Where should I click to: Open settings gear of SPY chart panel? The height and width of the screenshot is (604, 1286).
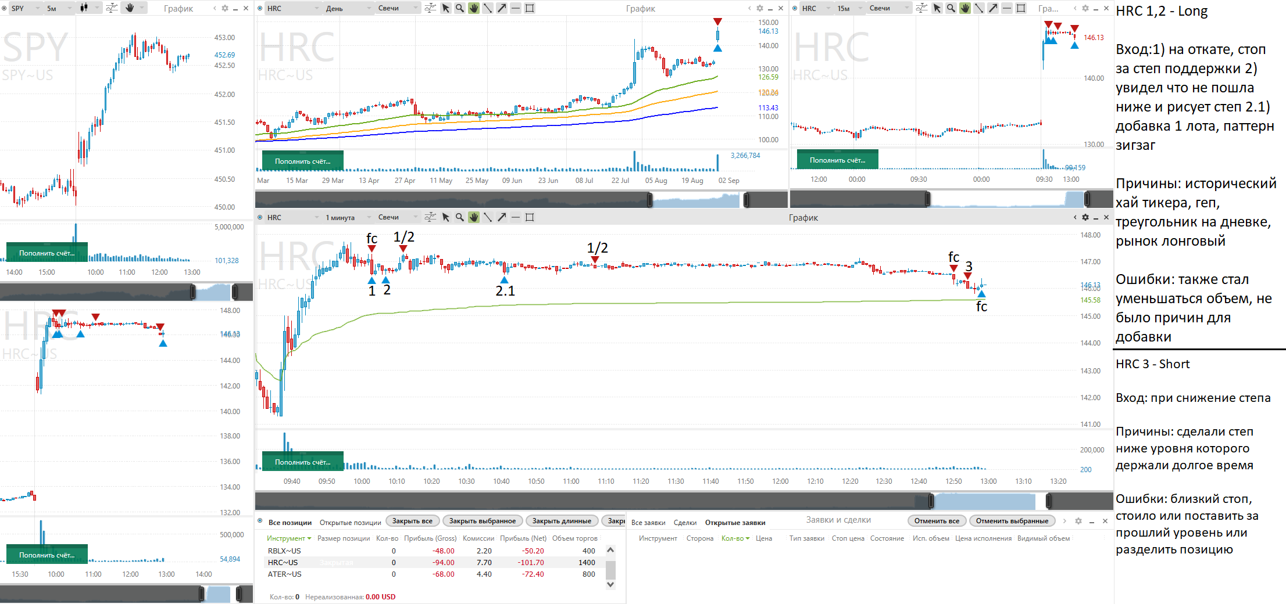coord(226,8)
